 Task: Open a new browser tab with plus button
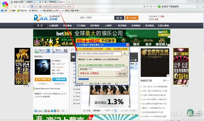pos(69,2)
